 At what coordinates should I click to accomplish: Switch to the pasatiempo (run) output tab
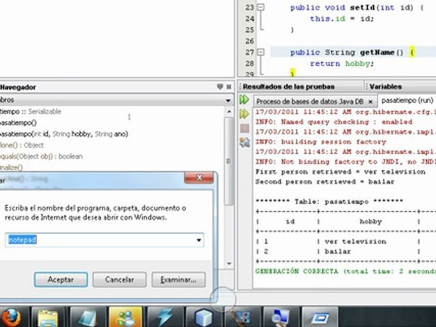click(407, 100)
